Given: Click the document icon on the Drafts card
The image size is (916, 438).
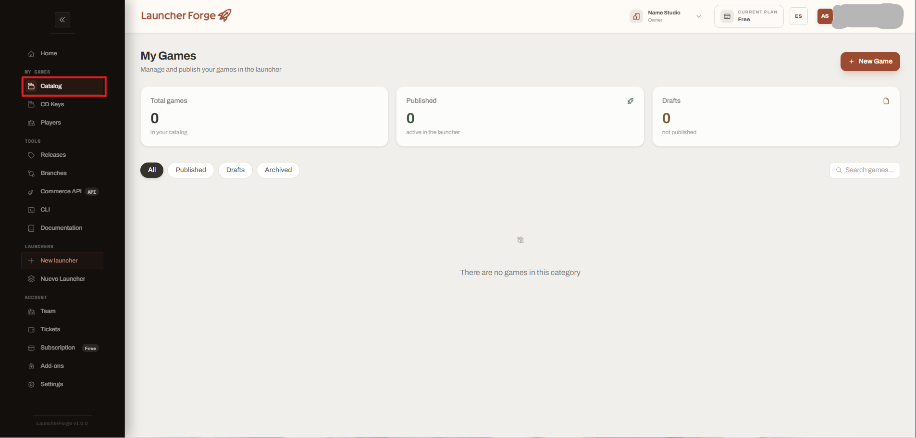Looking at the screenshot, I should tap(886, 101).
